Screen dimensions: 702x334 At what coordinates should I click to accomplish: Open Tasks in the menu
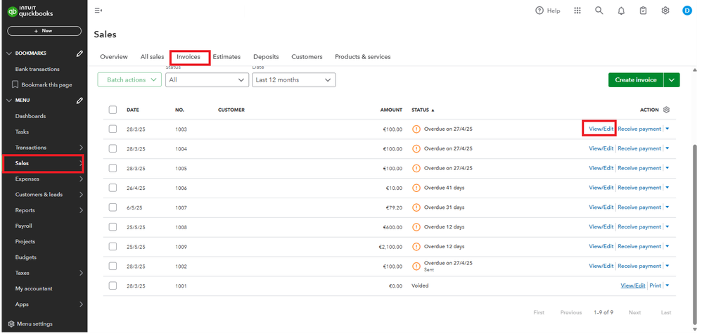click(x=22, y=131)
